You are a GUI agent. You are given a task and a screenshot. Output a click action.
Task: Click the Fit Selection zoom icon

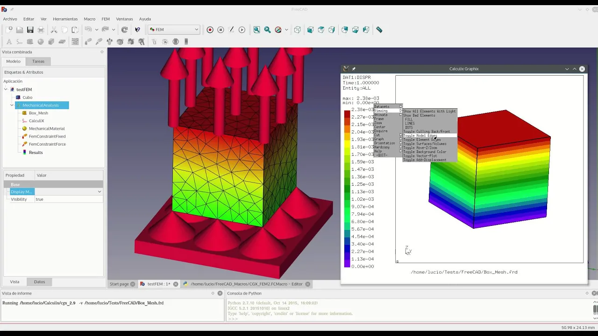[x=267, y=29]
